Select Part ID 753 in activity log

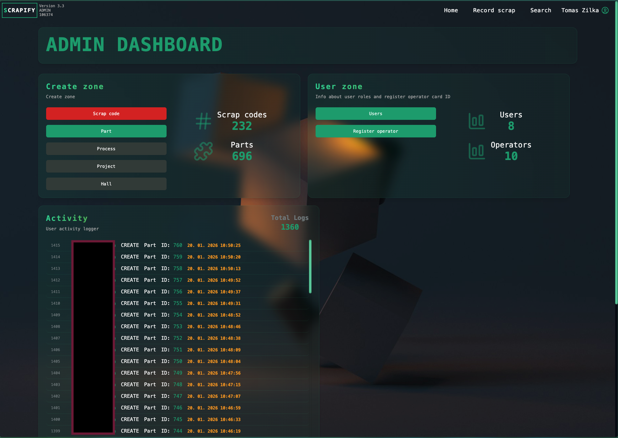click(178, 327)
